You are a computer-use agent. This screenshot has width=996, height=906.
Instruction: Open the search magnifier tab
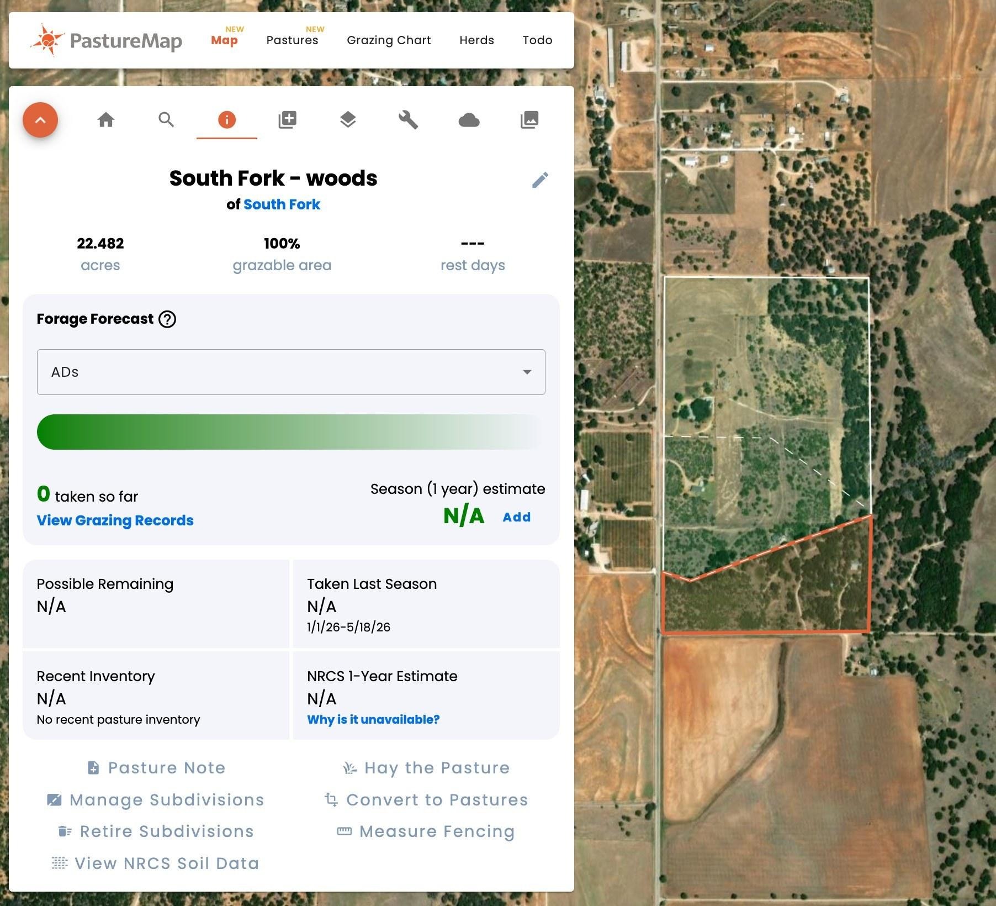click(x=166, y=119)
